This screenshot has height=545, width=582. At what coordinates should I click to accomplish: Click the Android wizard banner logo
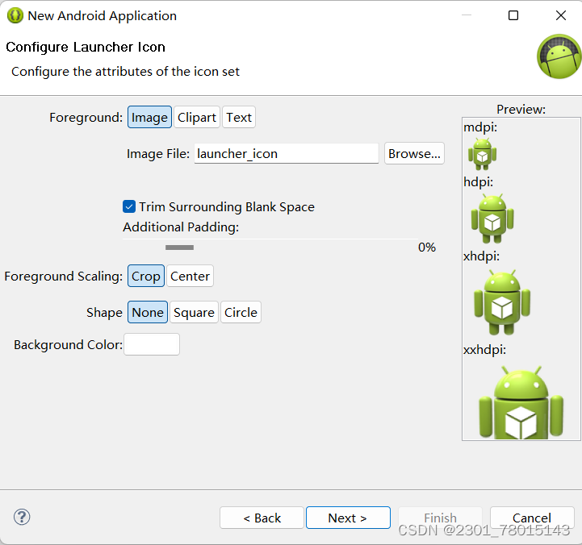(559, 56)
